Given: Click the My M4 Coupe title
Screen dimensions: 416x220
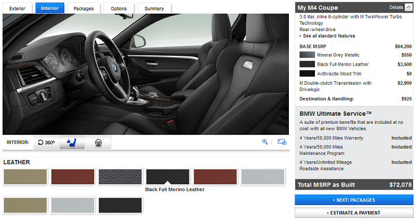Looking at the screenshot, I should [318, 7].
